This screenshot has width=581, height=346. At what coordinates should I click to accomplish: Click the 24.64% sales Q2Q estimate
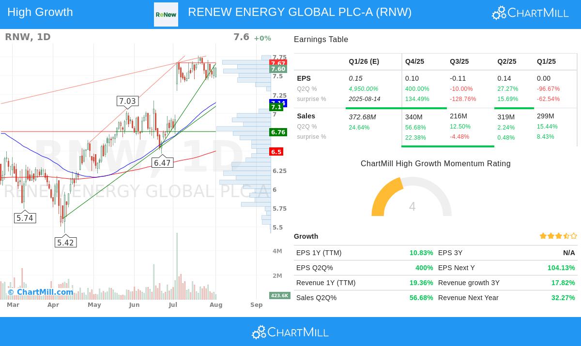(x=359, y=128)
